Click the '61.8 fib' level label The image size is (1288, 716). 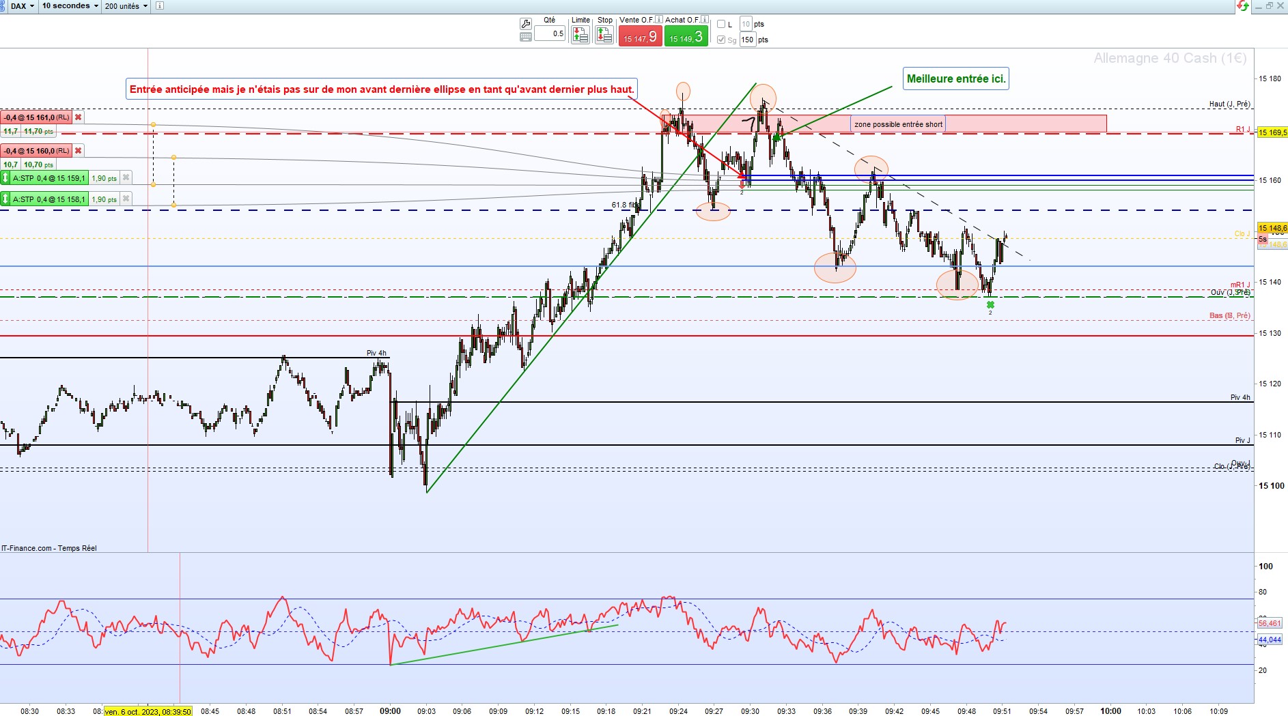626,205
